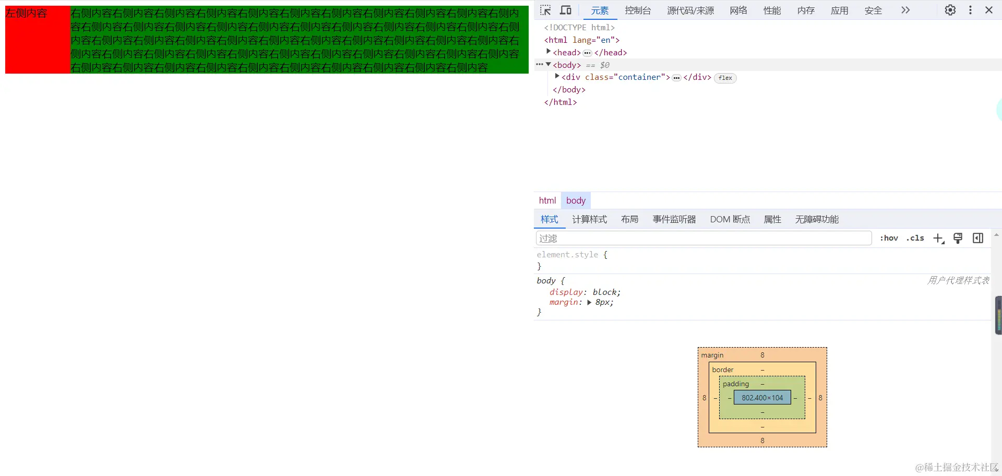Toggle the :hov element state panel
Screen dimensions: 1002x476
coord(889,238)
